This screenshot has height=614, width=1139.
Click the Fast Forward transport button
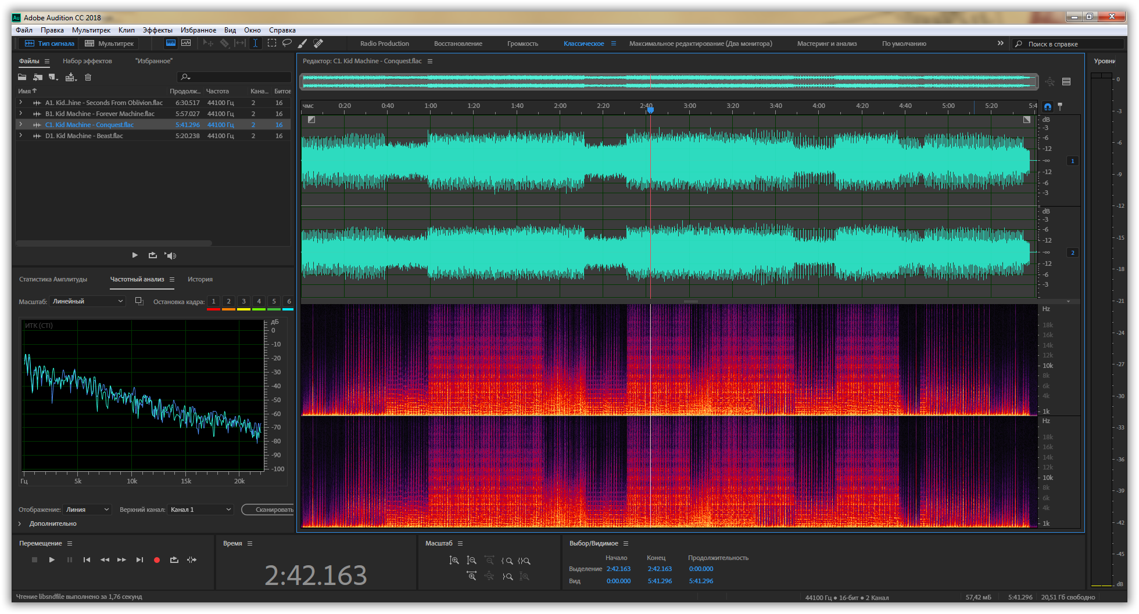click(121, 560)
